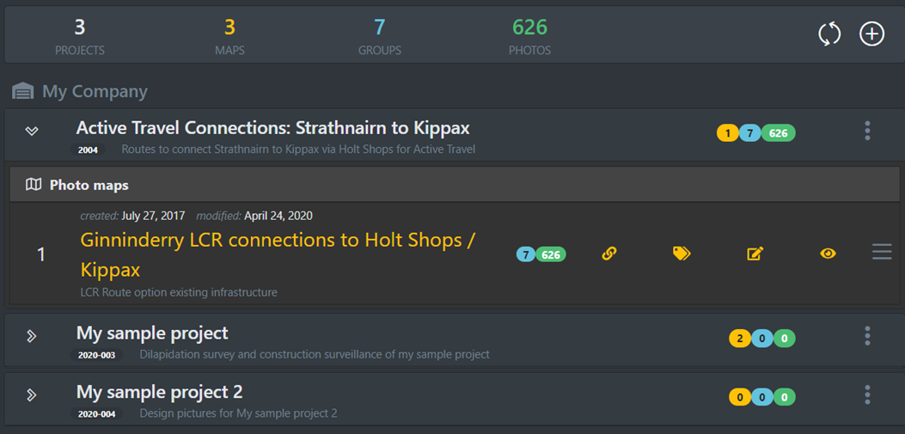Image resolution: width=905 pixels, height=434 pixels.
Task: Expand My sample project
Action: pyautogui.click(x=32, y=336)
